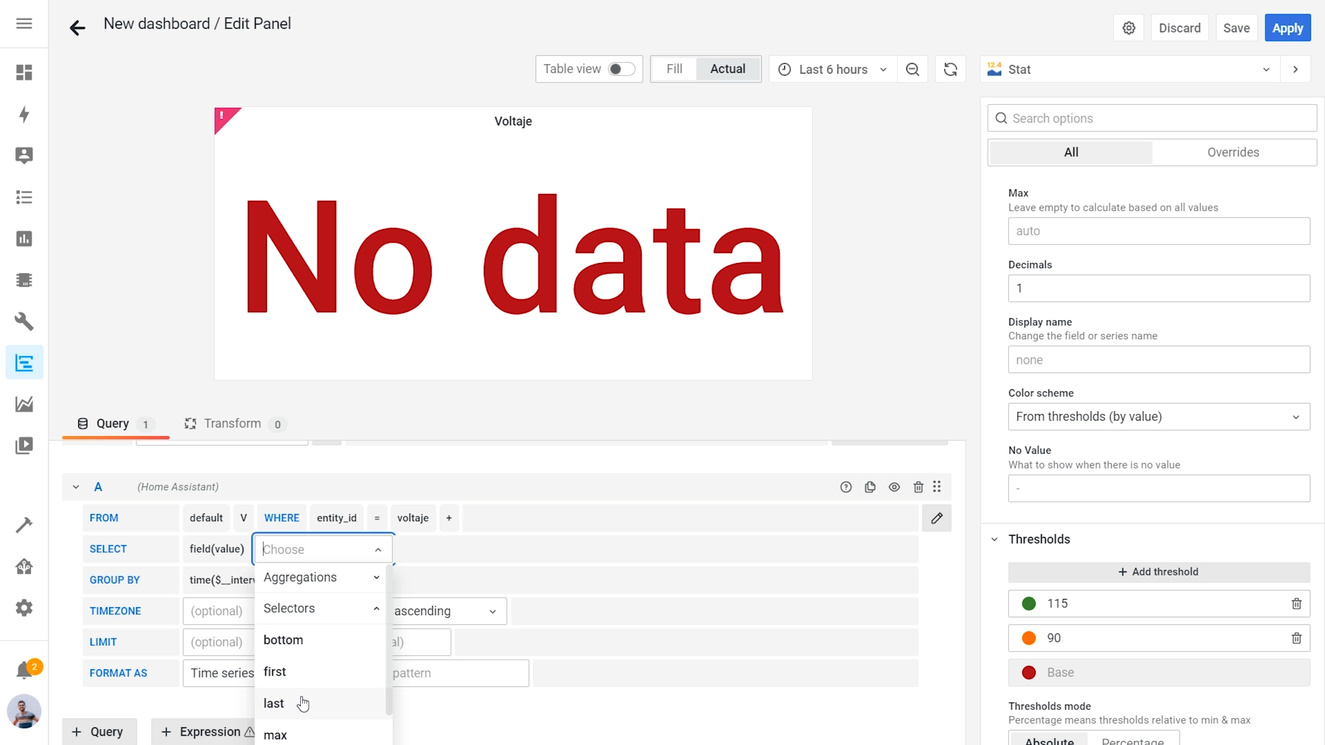Open notifications bell in sidebar
Image resolution: width=1325 pixels, height=745 pixels.
tap(24, 669)
